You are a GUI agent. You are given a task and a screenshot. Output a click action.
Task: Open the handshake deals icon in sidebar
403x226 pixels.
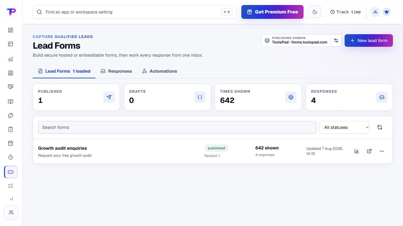tap(10, 87)
